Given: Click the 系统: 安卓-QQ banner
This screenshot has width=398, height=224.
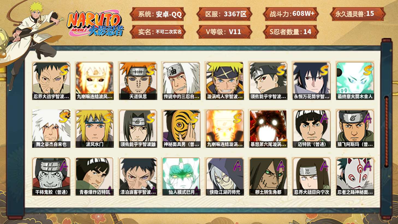Looking at the screenshot, I should [158, 14].
